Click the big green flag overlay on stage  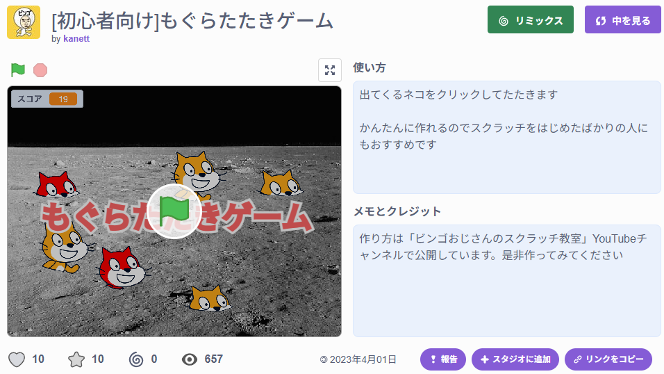click(x=174, y=211)
